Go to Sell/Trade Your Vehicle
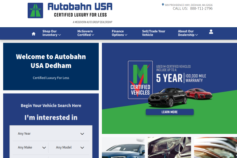Viewport: 237px width, 158px height. click(154, 33)
